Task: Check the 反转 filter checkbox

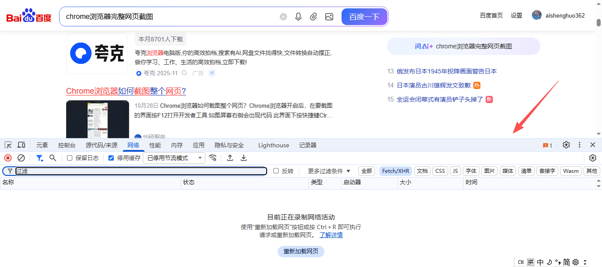Action: coord(276,171)
